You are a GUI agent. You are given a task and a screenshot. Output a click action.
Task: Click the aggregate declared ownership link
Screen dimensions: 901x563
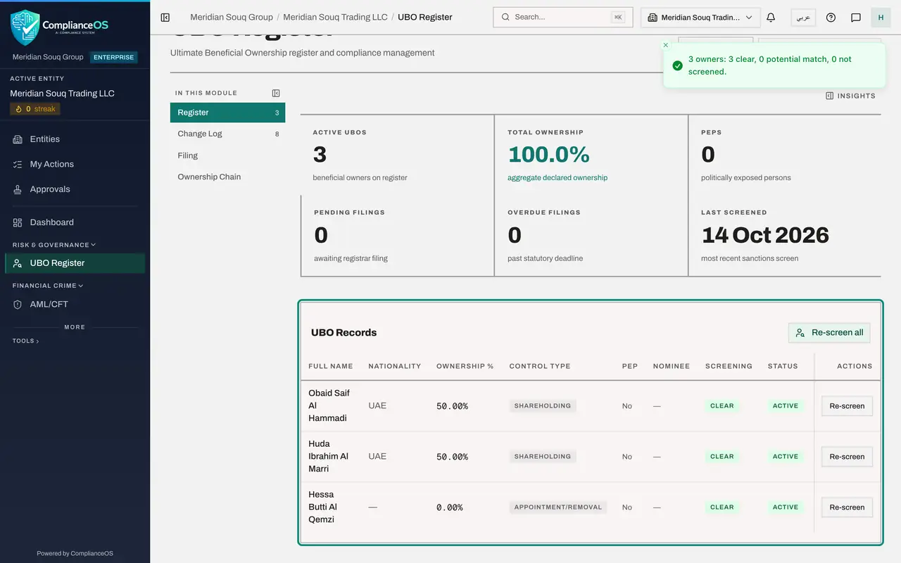557,177
